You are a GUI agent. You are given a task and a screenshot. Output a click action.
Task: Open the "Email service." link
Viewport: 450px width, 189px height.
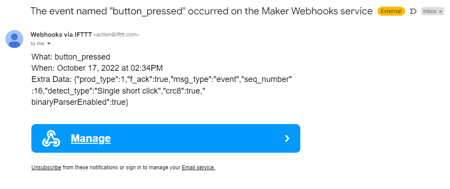click(198, 168)
